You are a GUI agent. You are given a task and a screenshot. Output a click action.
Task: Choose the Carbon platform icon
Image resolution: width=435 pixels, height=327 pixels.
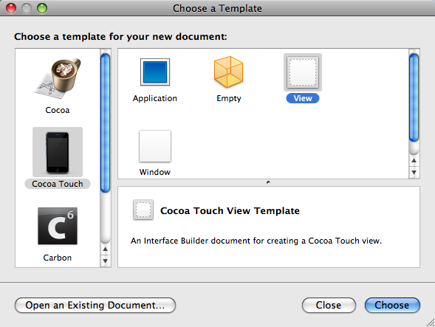[58, 226]
